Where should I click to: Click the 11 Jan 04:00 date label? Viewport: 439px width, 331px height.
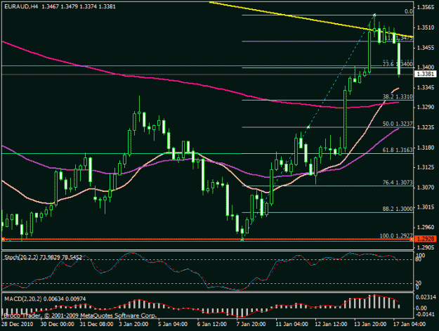[291, 324]
